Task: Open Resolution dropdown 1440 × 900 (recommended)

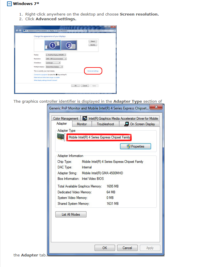Action: pos(56,59)
